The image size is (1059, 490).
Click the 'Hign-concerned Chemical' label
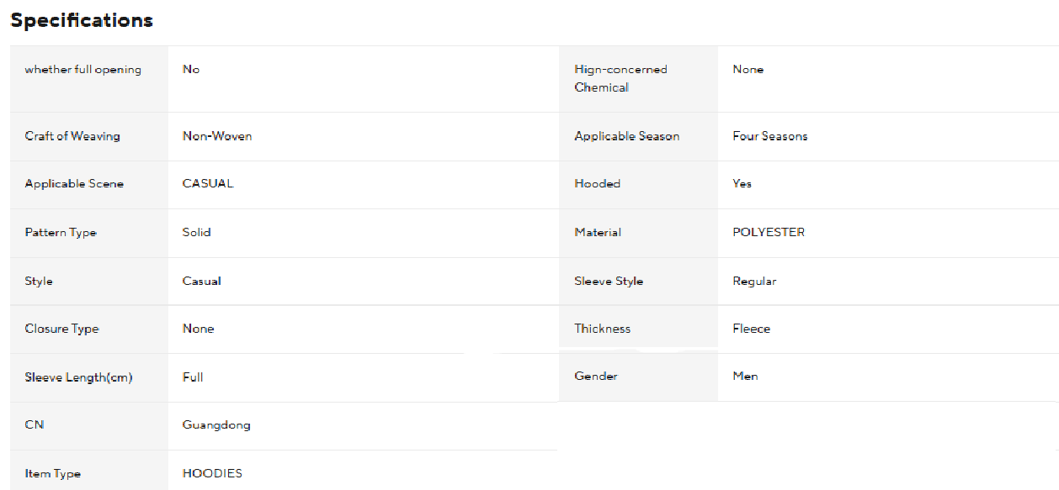pyautogui.click(x=620, y=78)
